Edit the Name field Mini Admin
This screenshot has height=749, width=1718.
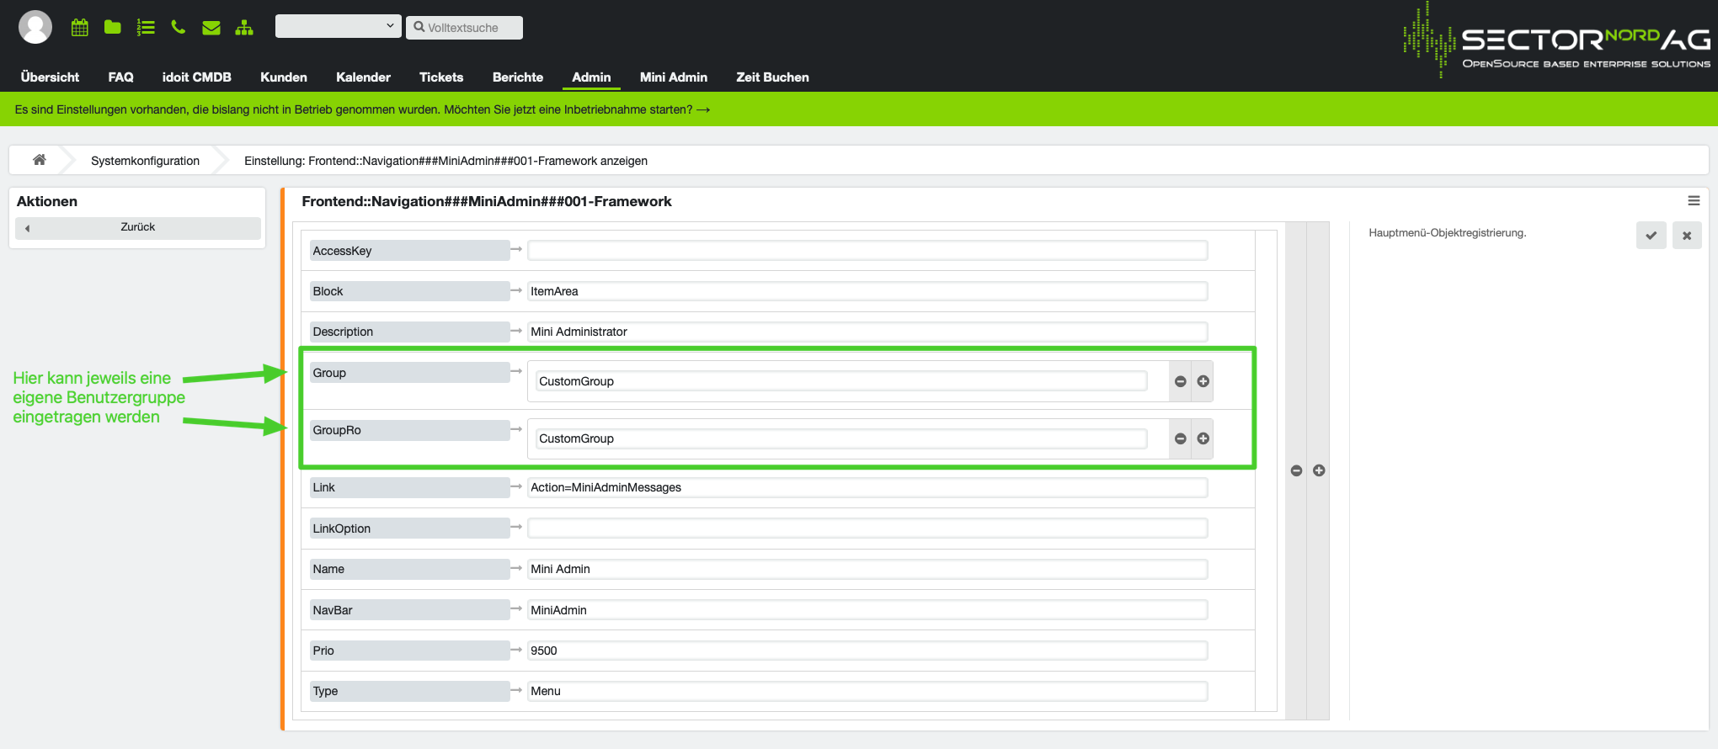(867, 569)
